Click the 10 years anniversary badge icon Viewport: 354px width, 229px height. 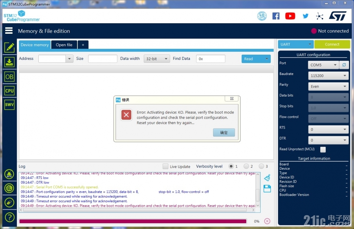[262, 16]
